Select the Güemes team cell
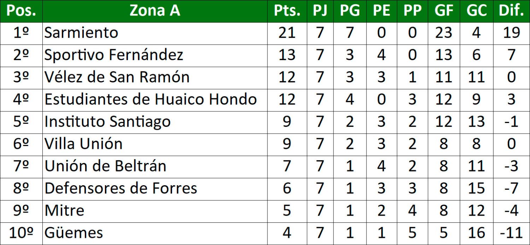Screen dimensions: 530x245 tap(74, 233)
